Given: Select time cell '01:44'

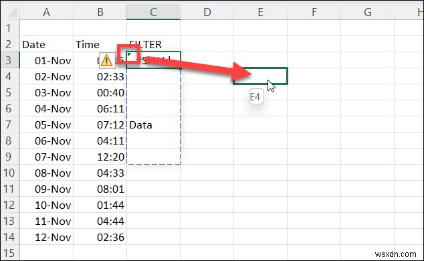Looking at the screenshot, I should (100, 205).
